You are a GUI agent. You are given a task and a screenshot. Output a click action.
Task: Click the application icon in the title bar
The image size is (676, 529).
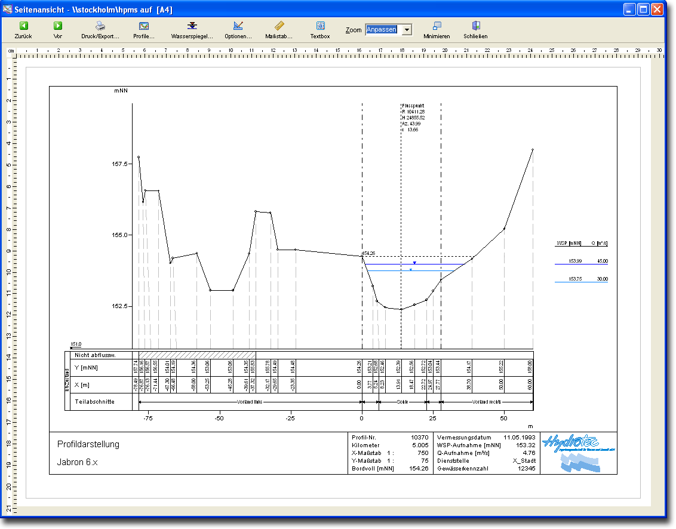(x=7, y=9)
